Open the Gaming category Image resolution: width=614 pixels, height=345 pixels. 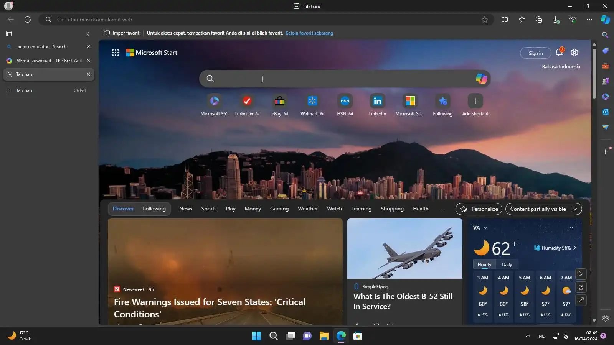(x=279, y=209)
